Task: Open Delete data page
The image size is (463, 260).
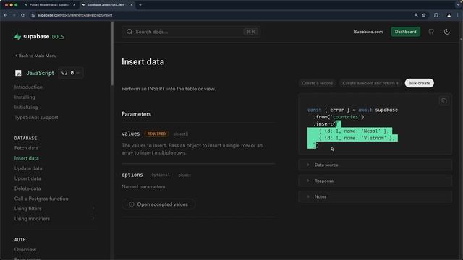Action: point(27,188)
